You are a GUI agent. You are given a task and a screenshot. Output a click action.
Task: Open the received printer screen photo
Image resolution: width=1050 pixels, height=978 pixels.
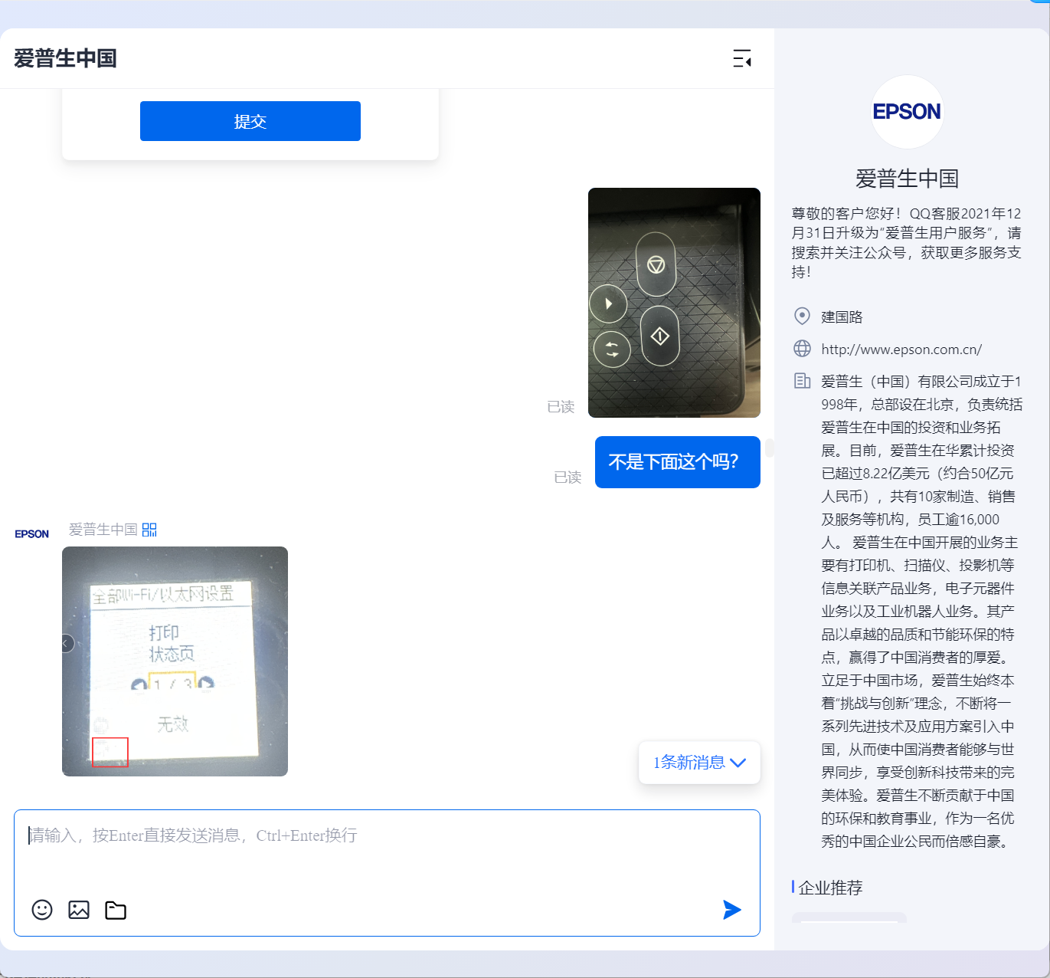point(175,661)
